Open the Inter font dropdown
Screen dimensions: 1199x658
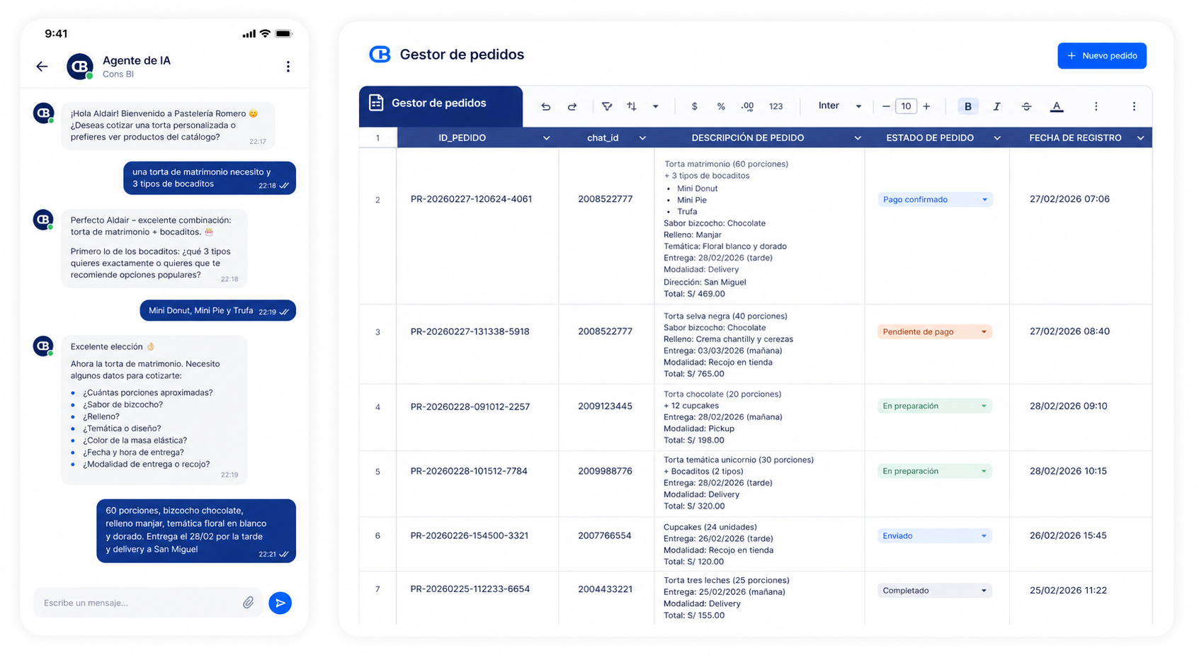[x=840, y=106]
